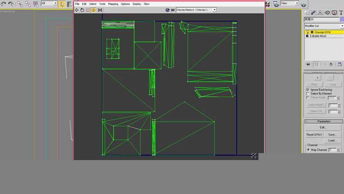This screenshot has height=194, width=344.
Task: Select the Freeform Mode tool in Edit UVWs
Action: point(93,10)
